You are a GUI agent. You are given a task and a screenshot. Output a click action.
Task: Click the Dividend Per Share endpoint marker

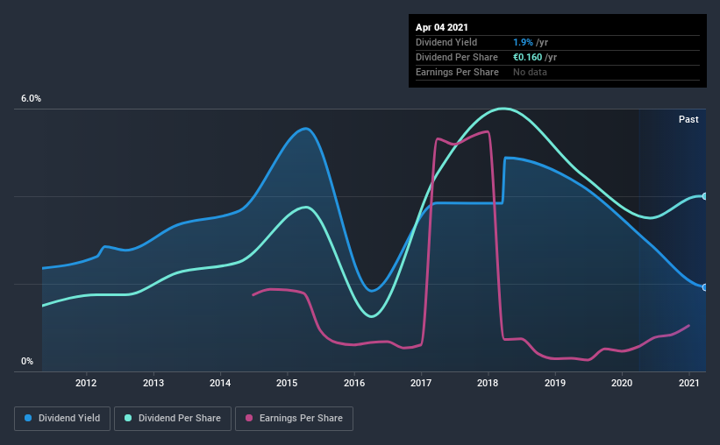[705, 196]
